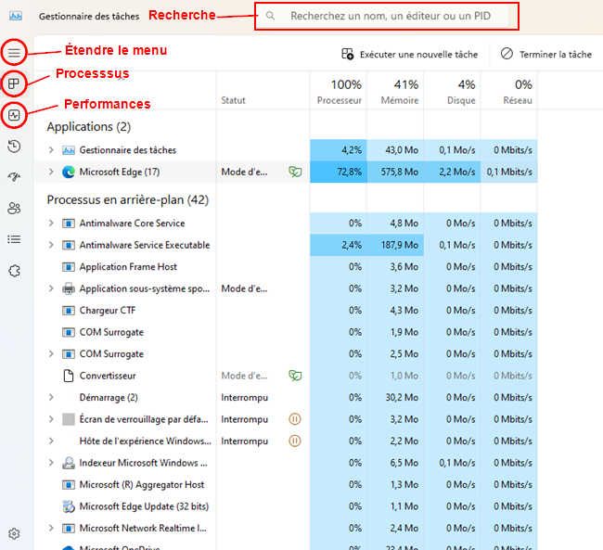Expand the Démarrage (2) group
The image size is (603, 550).
(51, 397)
